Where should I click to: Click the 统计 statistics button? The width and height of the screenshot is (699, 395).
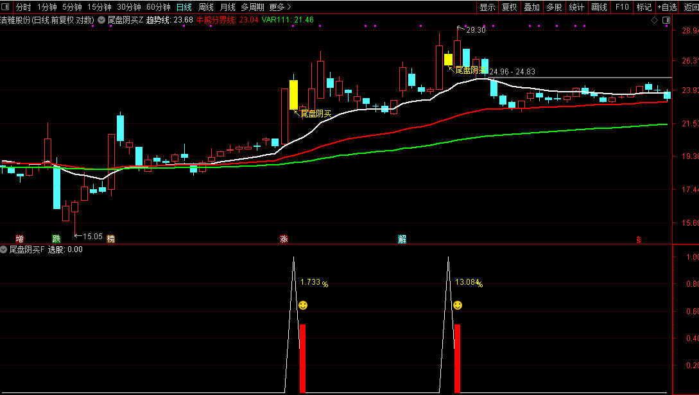pos(576,7)
